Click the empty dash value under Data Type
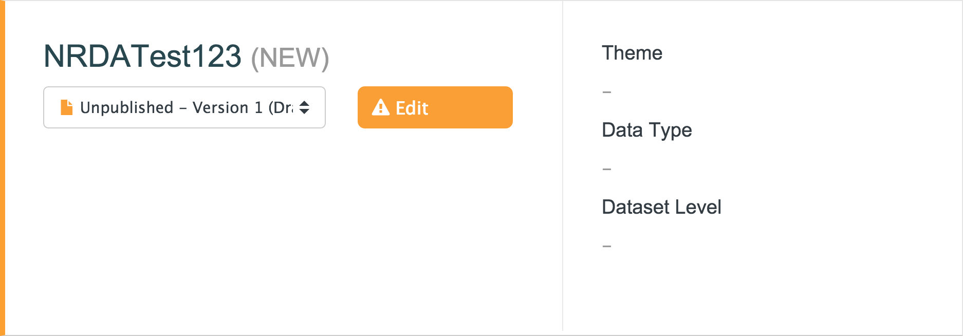Image resolution: width=963 pixels, height=336 pixels. pos(607,169)
